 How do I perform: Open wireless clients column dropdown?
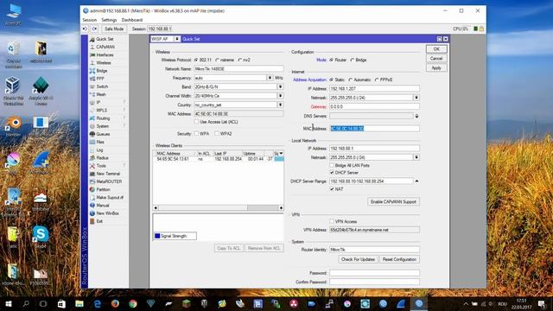click(x=281, y=154)
